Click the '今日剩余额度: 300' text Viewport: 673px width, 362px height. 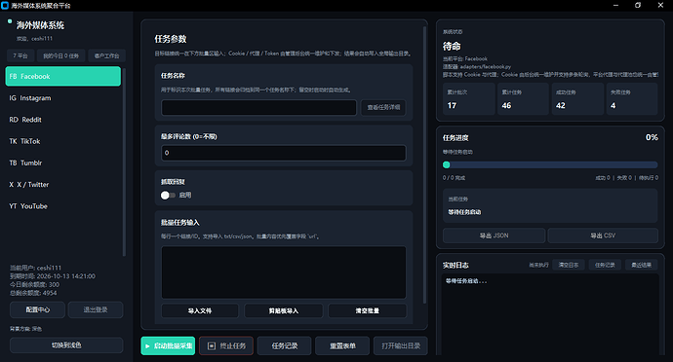coord(35,284)
